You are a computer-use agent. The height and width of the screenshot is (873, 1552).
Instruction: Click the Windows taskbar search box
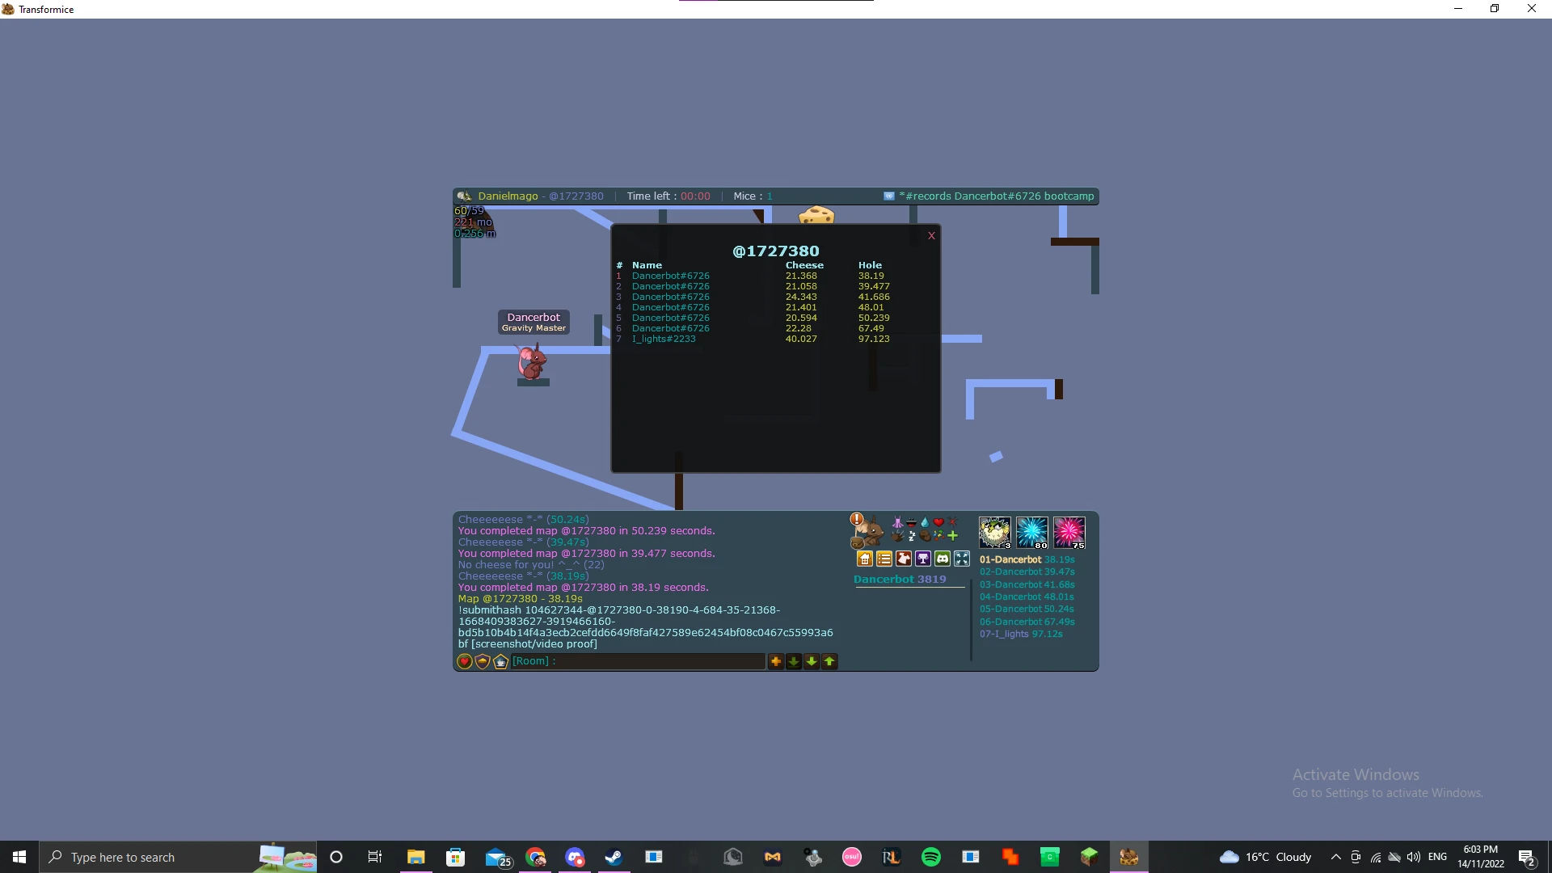pos(178,857)
